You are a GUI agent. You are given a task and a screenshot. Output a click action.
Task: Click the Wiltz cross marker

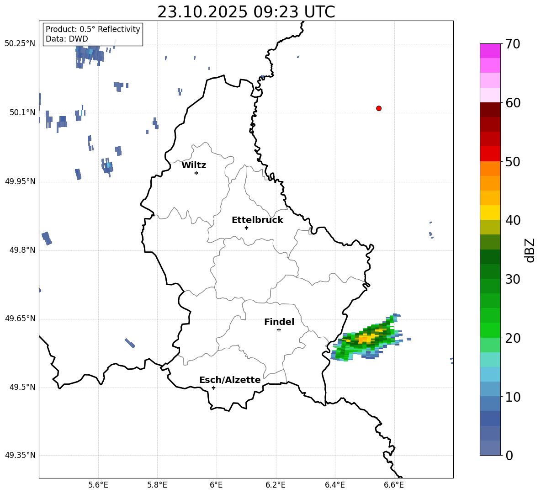[196, 173]
